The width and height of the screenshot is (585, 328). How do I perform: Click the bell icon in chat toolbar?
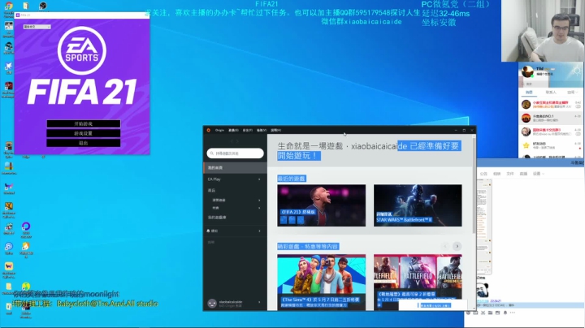(x=505, y=313)
